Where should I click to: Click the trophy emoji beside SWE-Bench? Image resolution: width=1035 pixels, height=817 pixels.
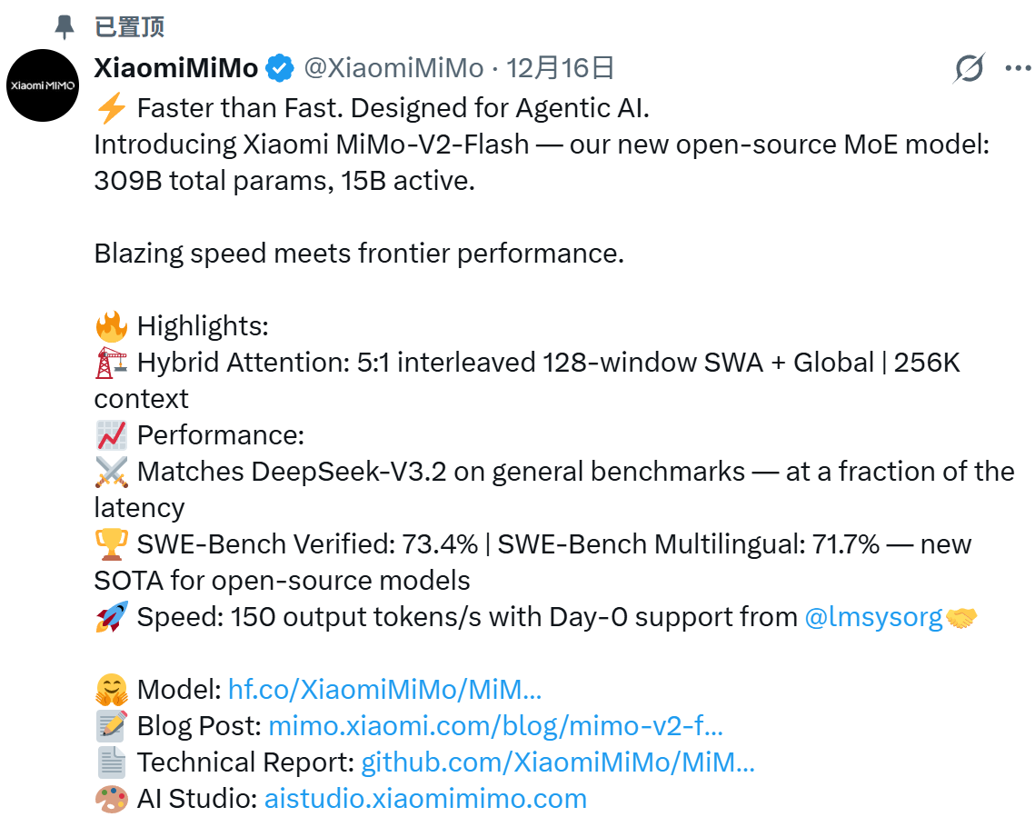[111, 544]
